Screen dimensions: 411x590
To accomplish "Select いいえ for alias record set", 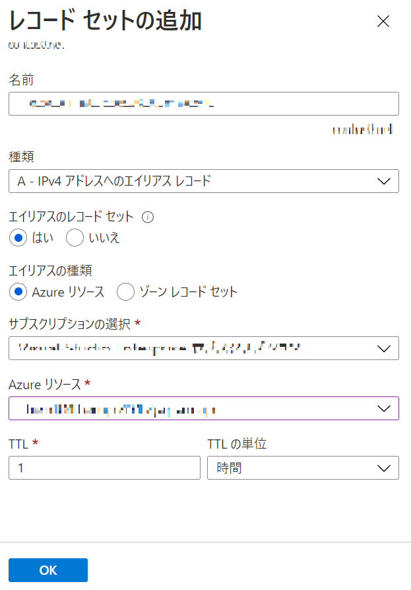I will (x=75, y=238).
